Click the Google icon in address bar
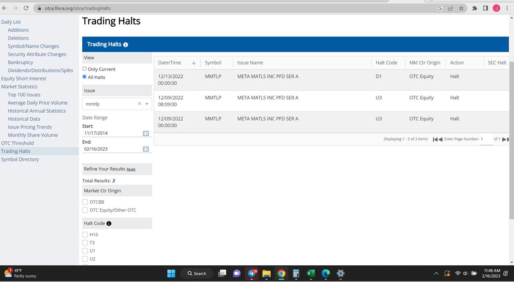 click(440, 8)
